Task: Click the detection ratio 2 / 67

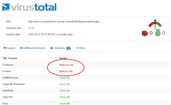Action: point(31,28)
